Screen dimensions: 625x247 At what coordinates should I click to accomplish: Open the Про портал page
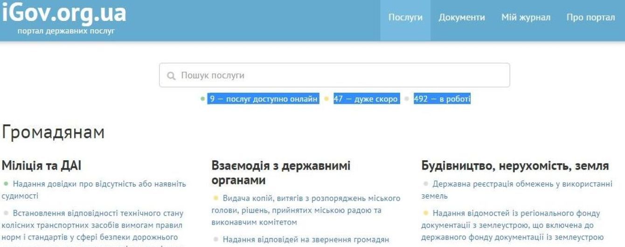tap(590, 18)
